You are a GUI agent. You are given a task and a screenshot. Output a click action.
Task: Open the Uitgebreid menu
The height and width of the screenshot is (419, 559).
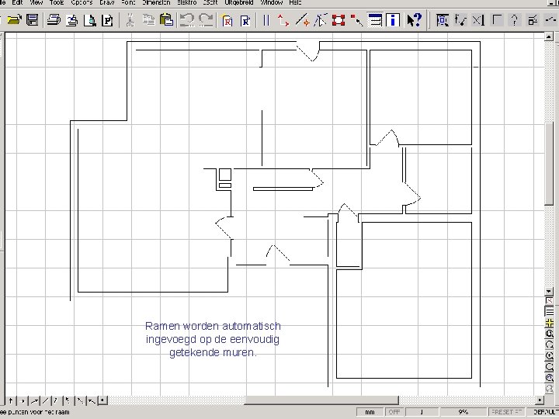(239, 2)
